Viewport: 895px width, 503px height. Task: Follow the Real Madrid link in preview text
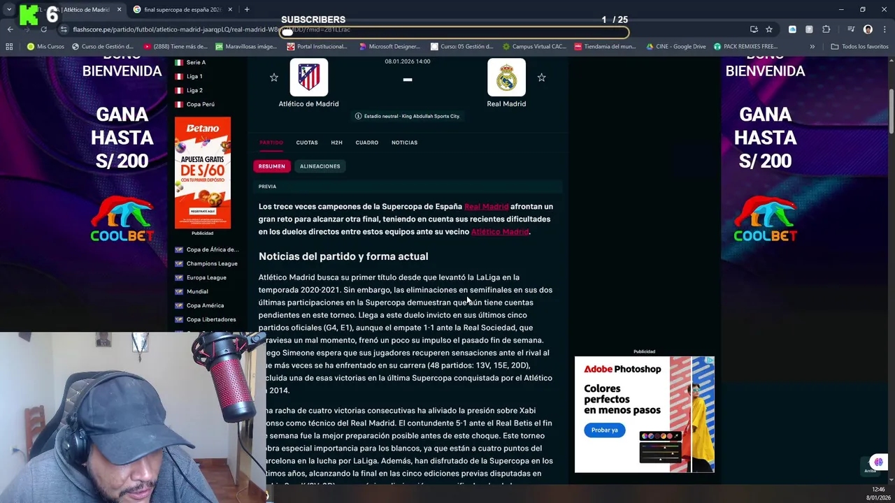486,207
